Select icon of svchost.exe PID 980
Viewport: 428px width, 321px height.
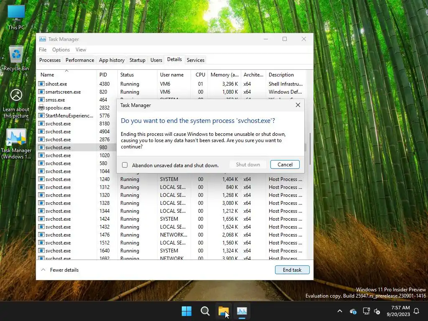tap(41, 147)
